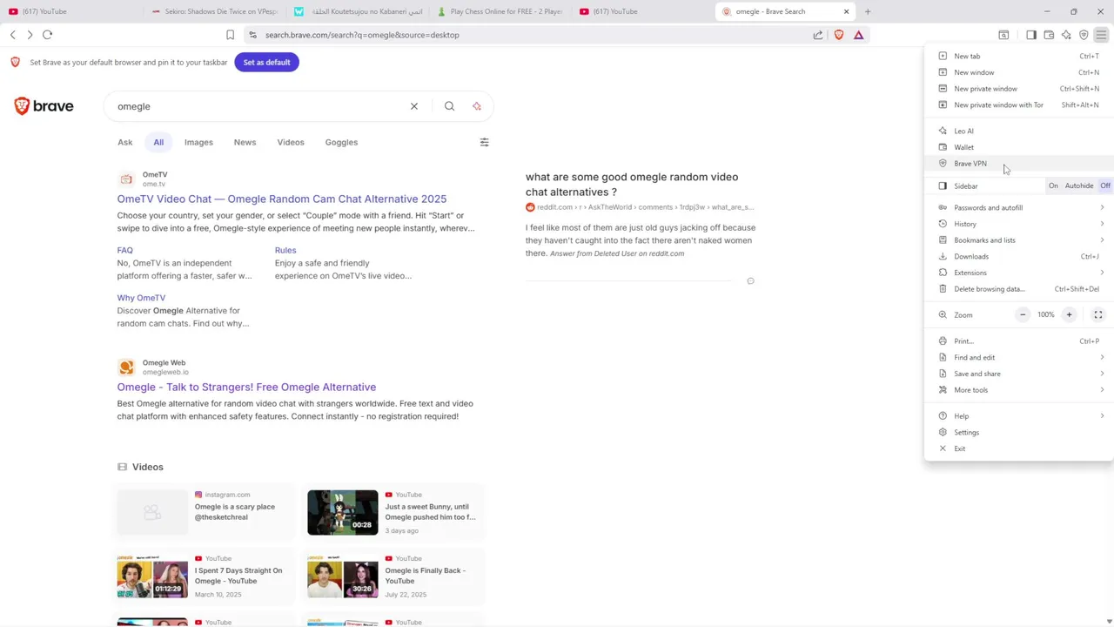This screenshot has height=627, width=1114.
Task: Switch to the Images search tab
Action: pyautogui.click(x=198, y=142)
